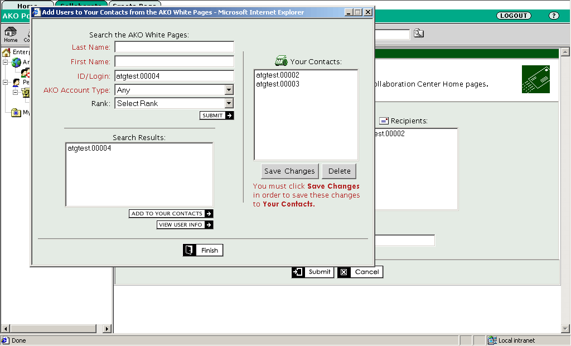
Task: Open the Select Rank dropdown
Action: point(229,103)
